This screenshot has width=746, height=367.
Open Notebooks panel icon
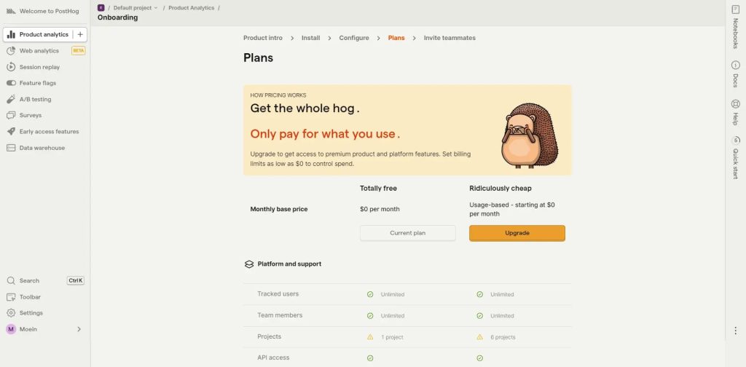[735, 9]
